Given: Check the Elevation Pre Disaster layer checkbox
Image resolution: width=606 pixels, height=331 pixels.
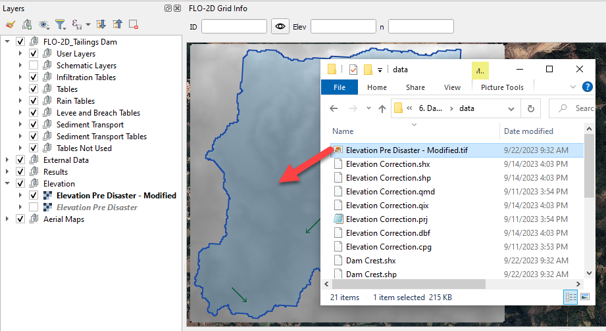Looking at the screenshot, I should pos(33,208).
